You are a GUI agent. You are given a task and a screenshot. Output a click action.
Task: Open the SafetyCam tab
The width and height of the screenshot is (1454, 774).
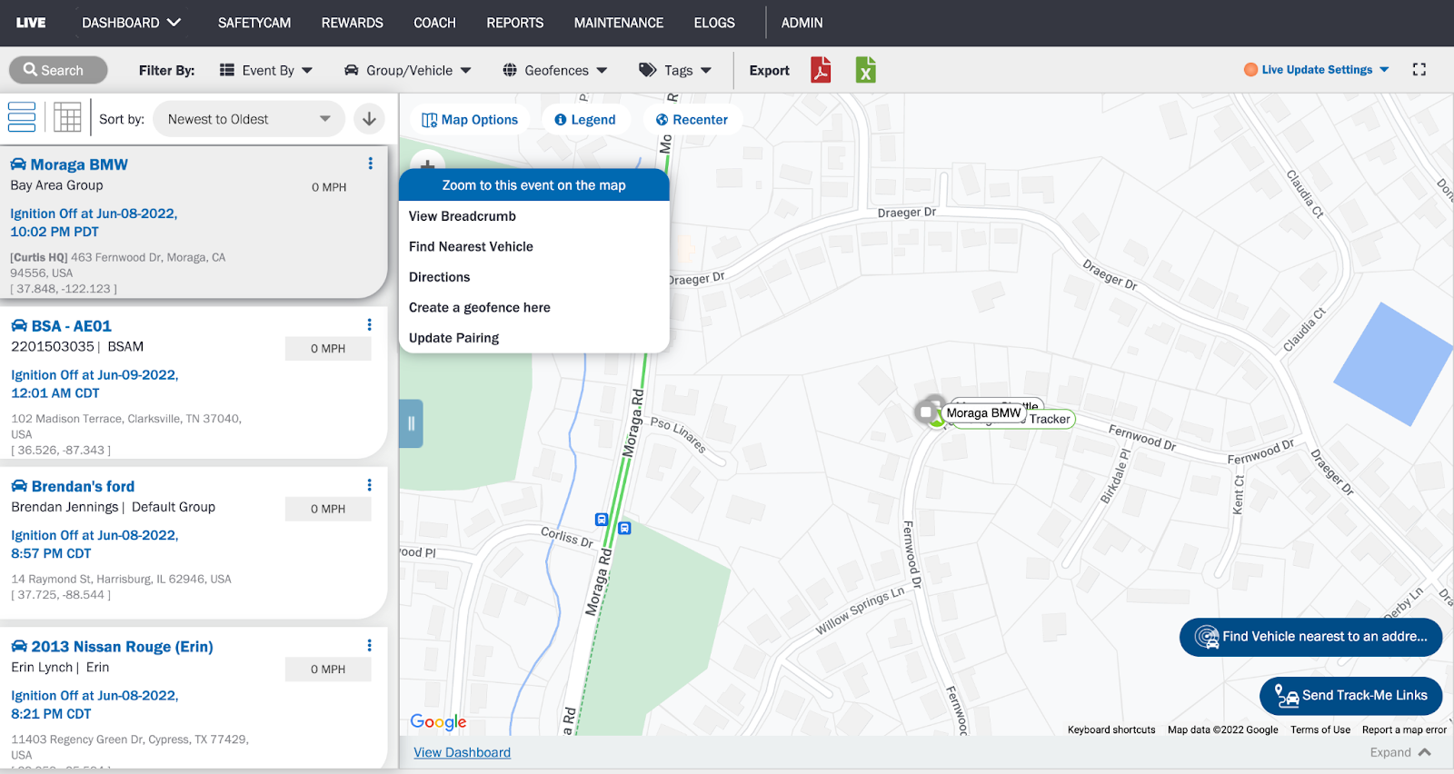(254, 23)
